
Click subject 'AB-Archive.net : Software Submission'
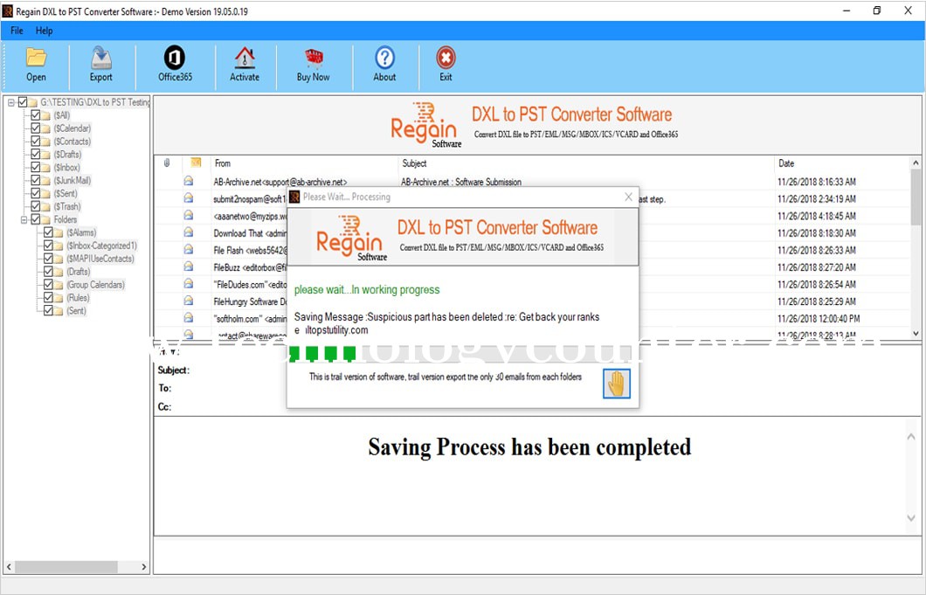tap(460, 182)
